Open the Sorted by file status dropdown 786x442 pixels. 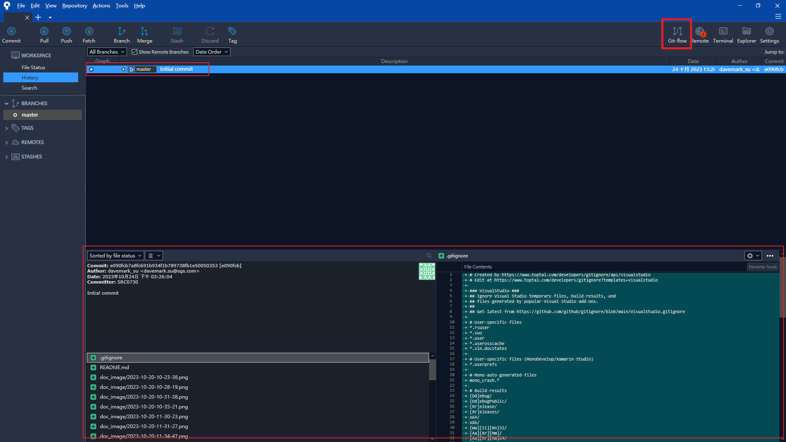pyautogui.click(x=115, y=256)
